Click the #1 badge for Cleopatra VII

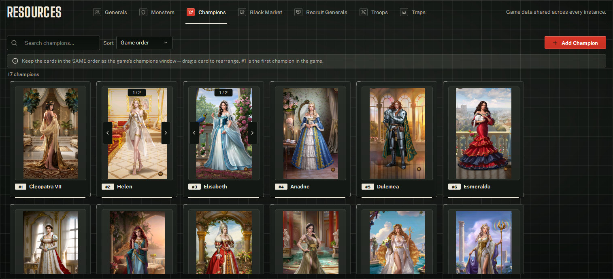tap(21, 187)
